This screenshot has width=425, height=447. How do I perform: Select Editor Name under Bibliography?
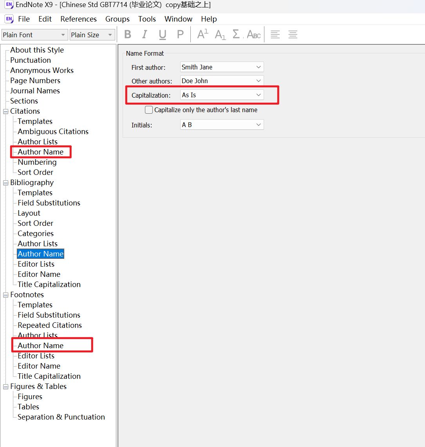pos(39,274)
